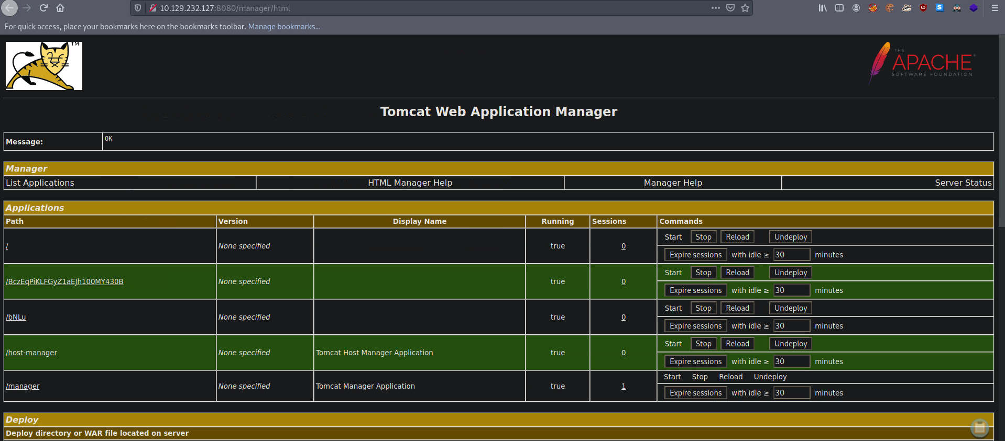The image size is (1005, 441).
Task: Open the page actions three-dot menu
Action: click(716, 8)
